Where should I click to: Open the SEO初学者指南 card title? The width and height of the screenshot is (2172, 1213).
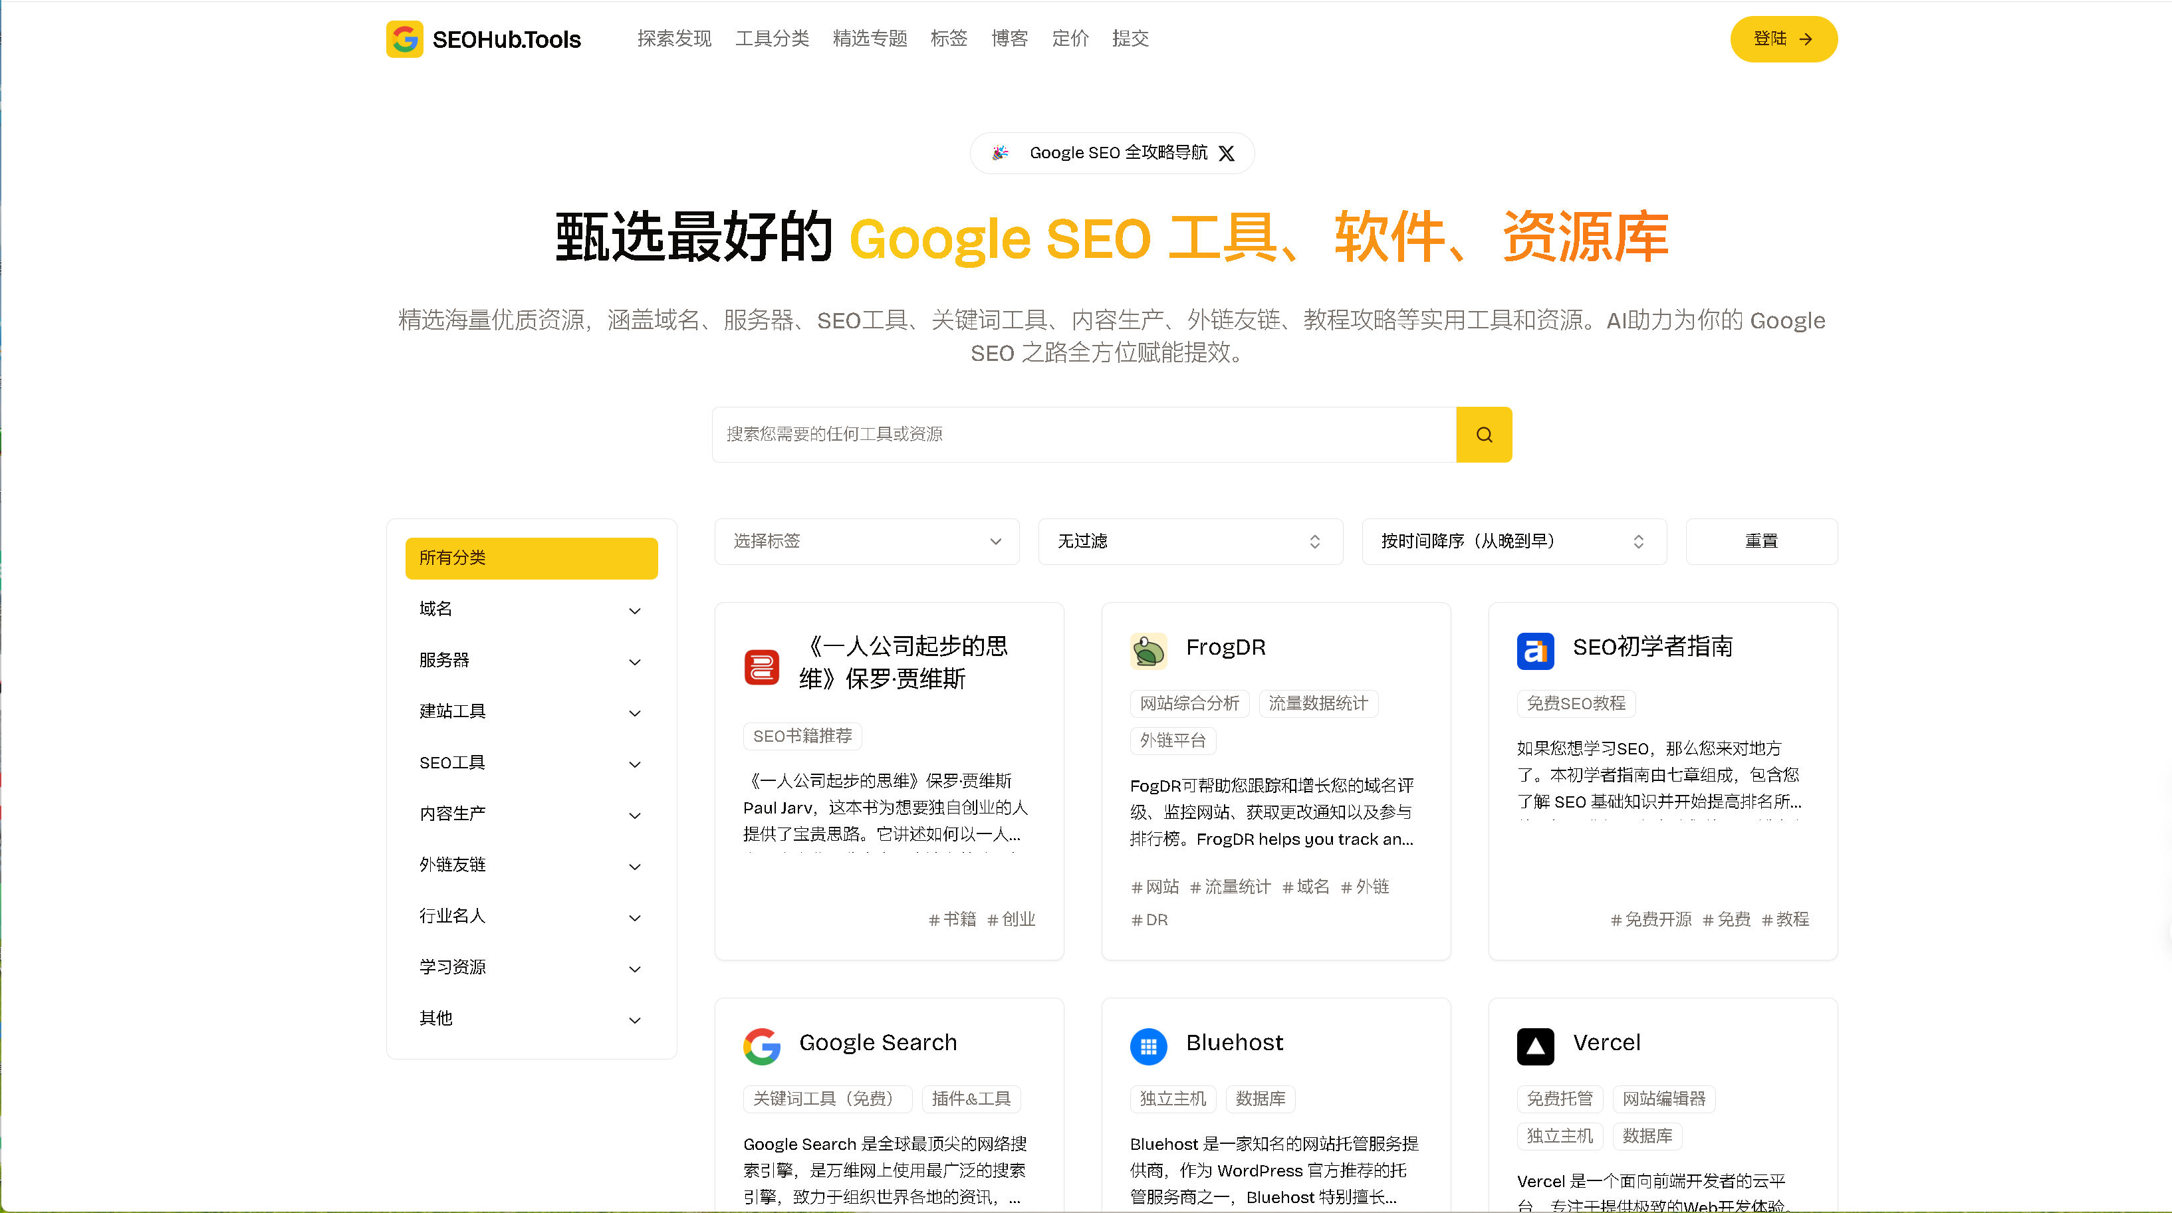[1653, 647]
